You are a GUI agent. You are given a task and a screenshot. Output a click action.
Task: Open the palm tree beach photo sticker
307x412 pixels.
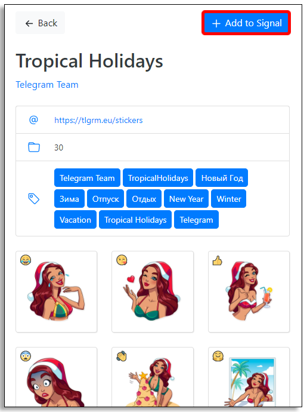tap(249, 377)
